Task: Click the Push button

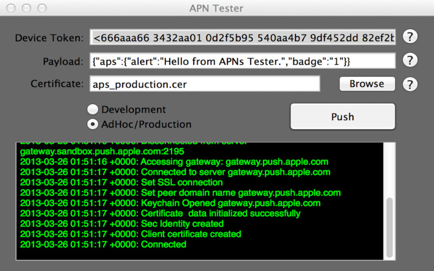Action: click(343, 117)
